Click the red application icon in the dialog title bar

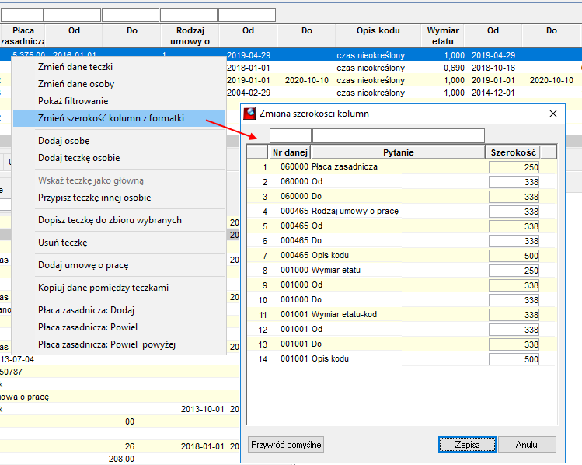click(x=249, y=114)
